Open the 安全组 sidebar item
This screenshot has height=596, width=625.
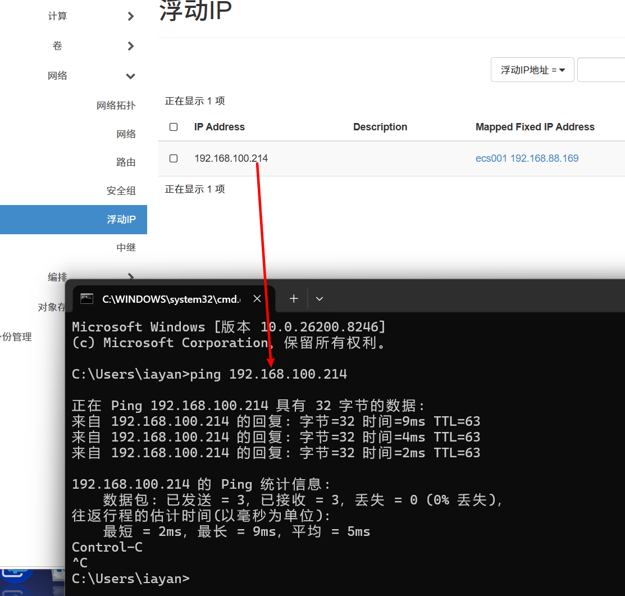[121, 190]
